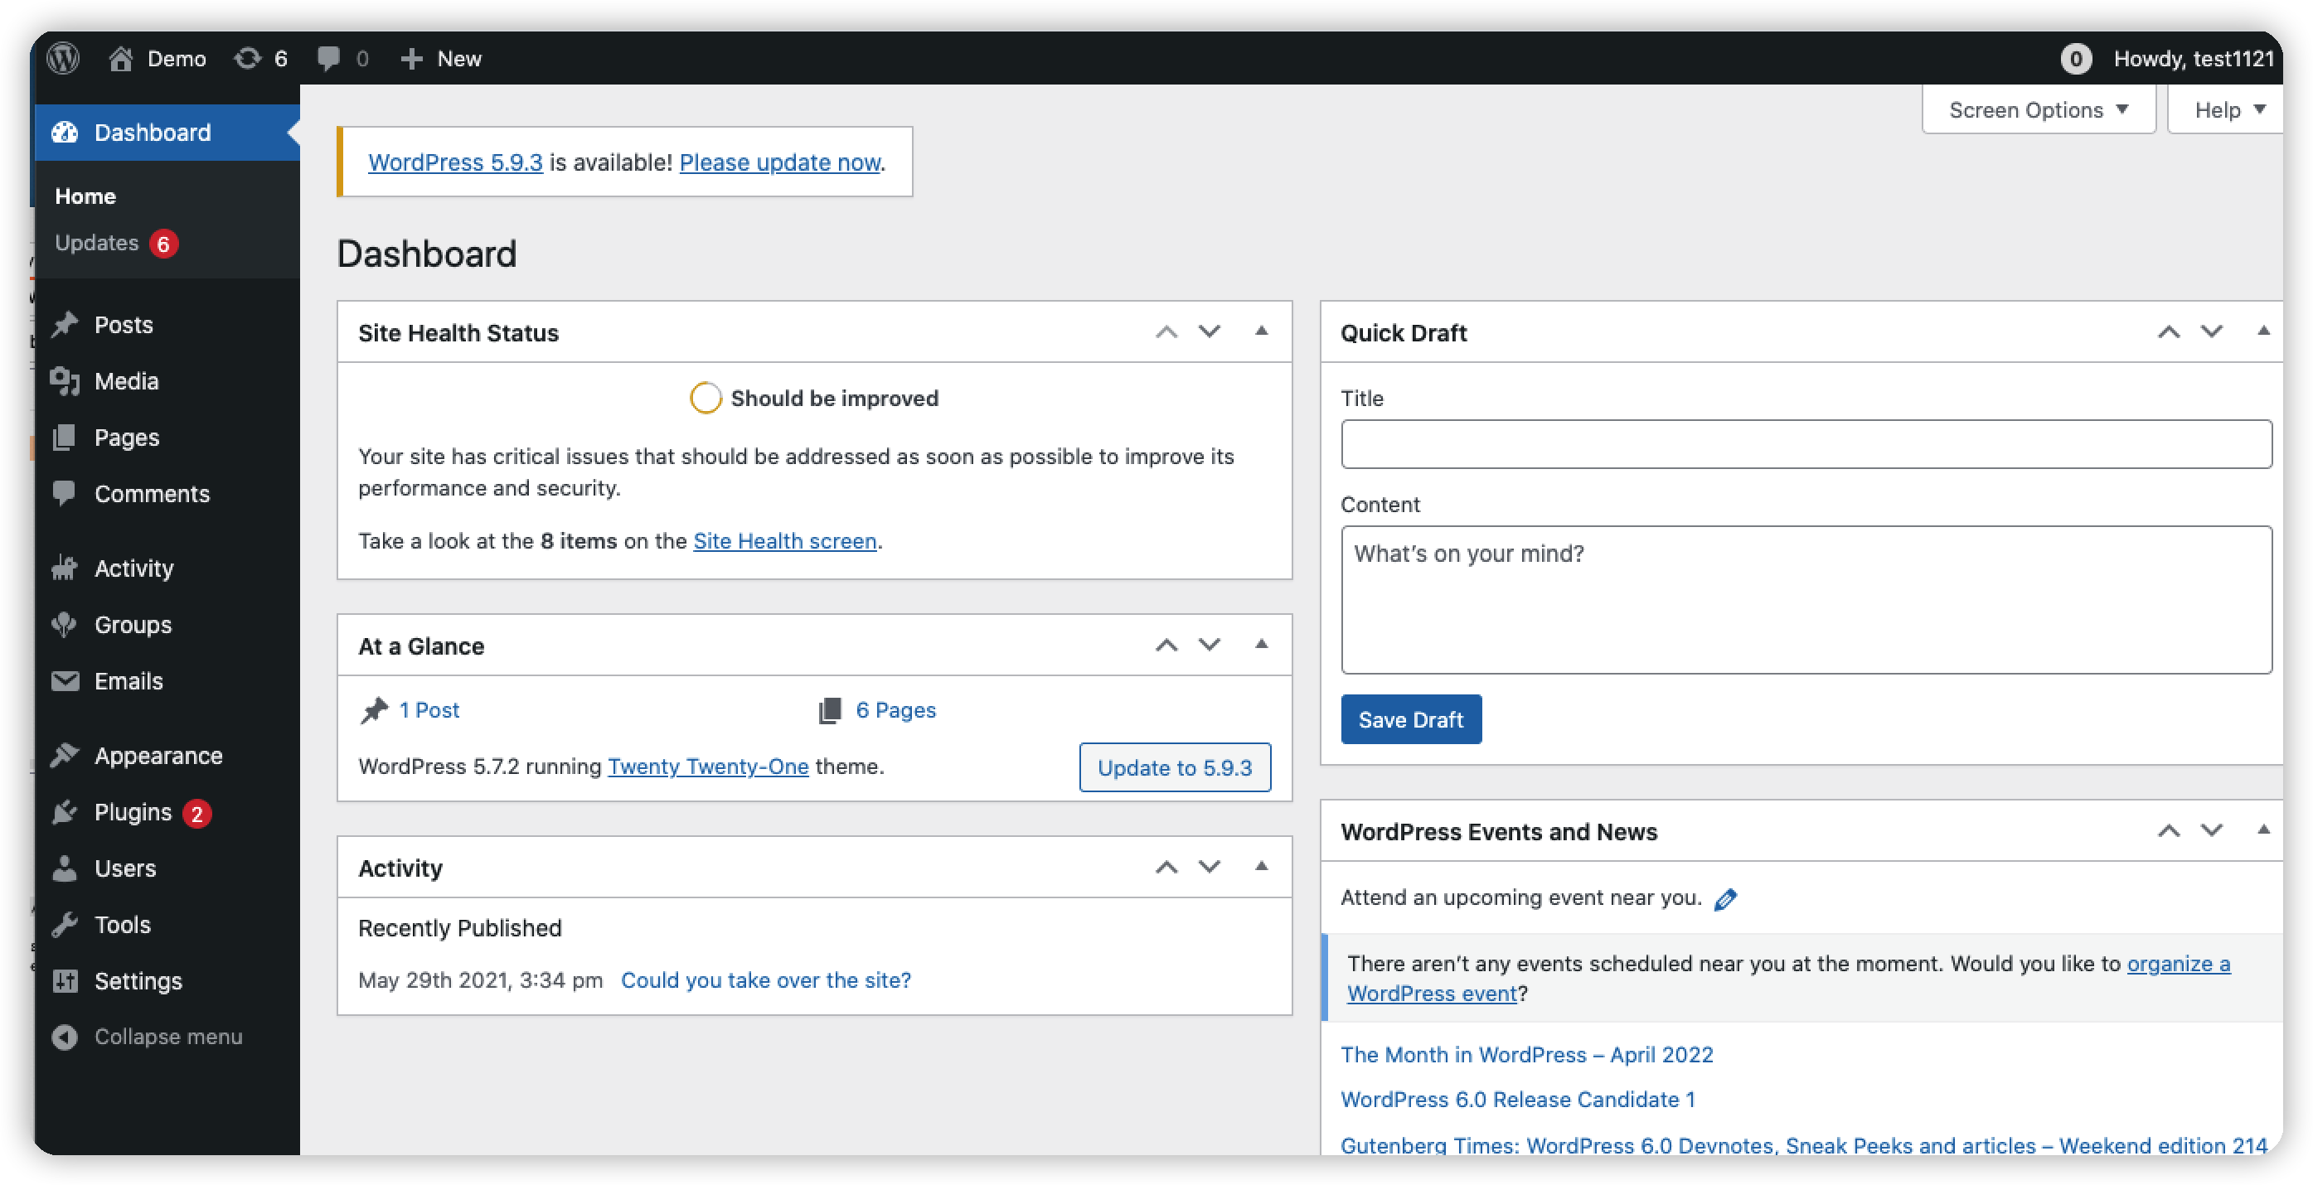Follow the Site Health screen link
Screen dimensions: 2313x1185
784,540
